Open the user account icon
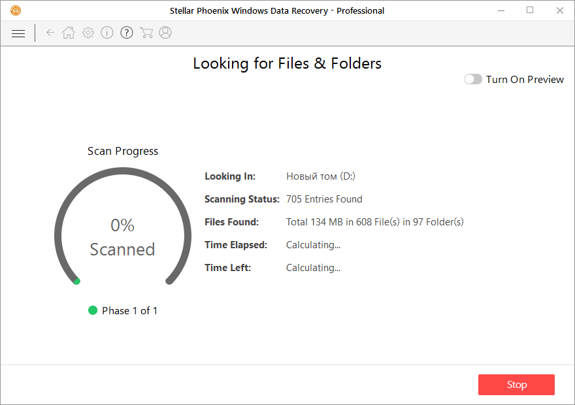 click(165, 33)
